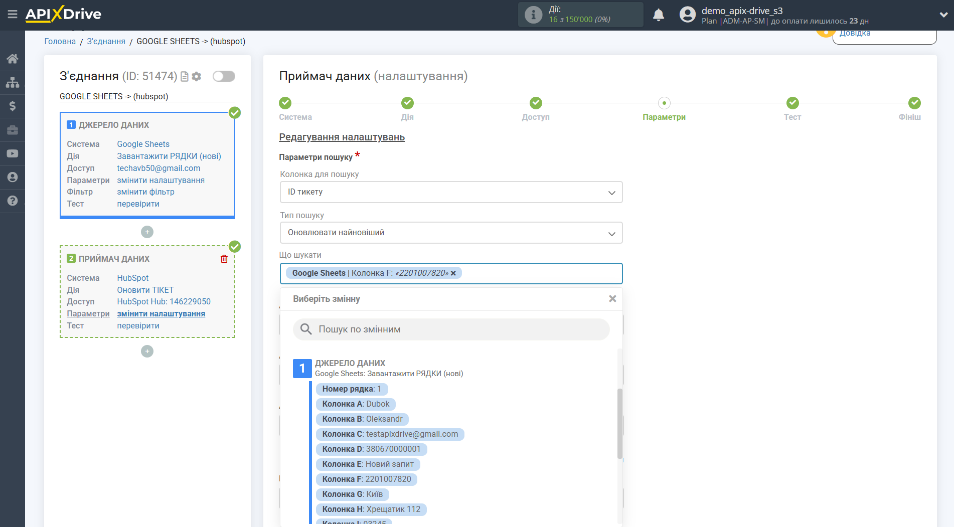The height and width of the screenshot is (527, 954).
Task: Close the variable picker panel
Action: [x=612, y=299]
